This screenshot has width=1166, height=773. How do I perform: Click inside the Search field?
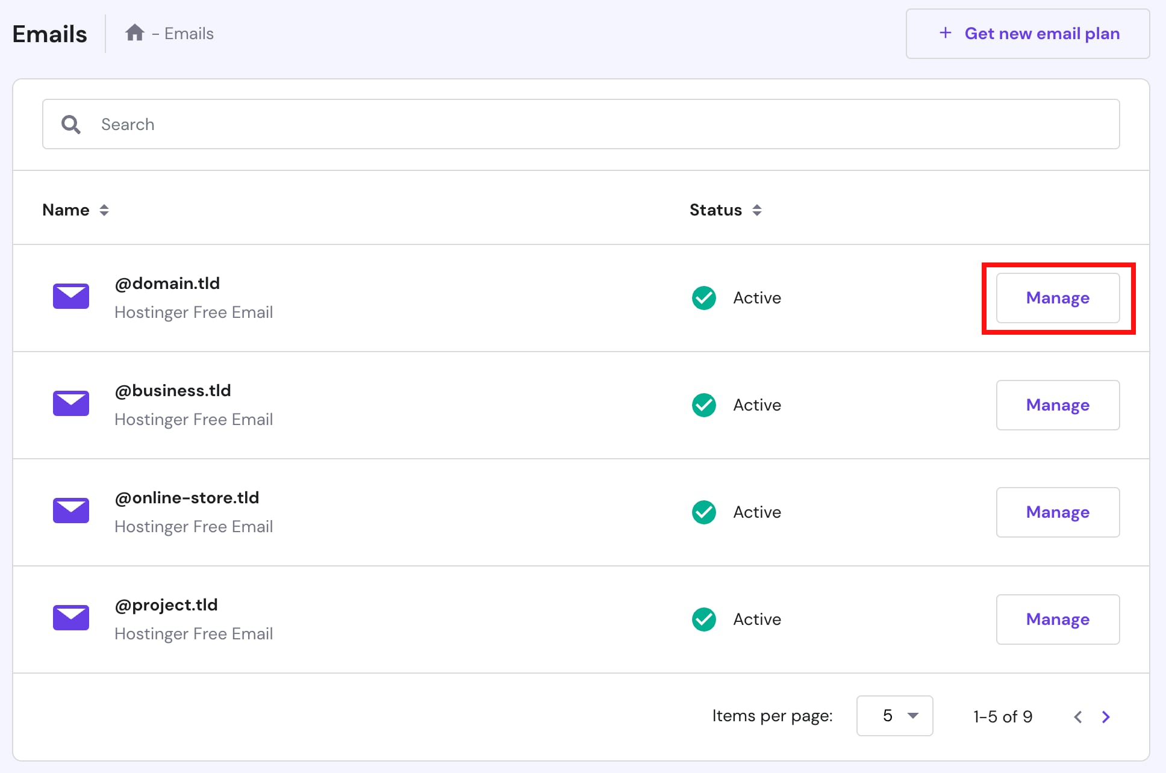pyautogui.click(x=361, y=124)
